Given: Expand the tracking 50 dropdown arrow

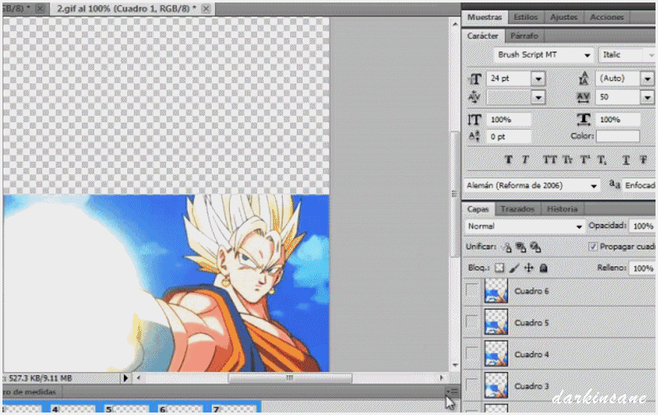Looking at the screenshot, I should (x=647, y=98).
